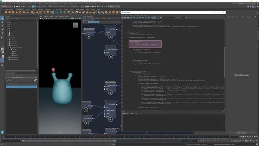The height and width of the screenshot is (146, 259).
Task: Click the New Scene icon on status line
Action: click(15, 6)
